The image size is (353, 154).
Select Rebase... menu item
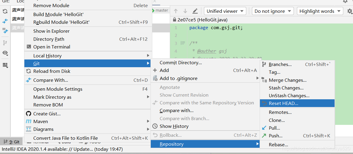click(x=297, y=145)
